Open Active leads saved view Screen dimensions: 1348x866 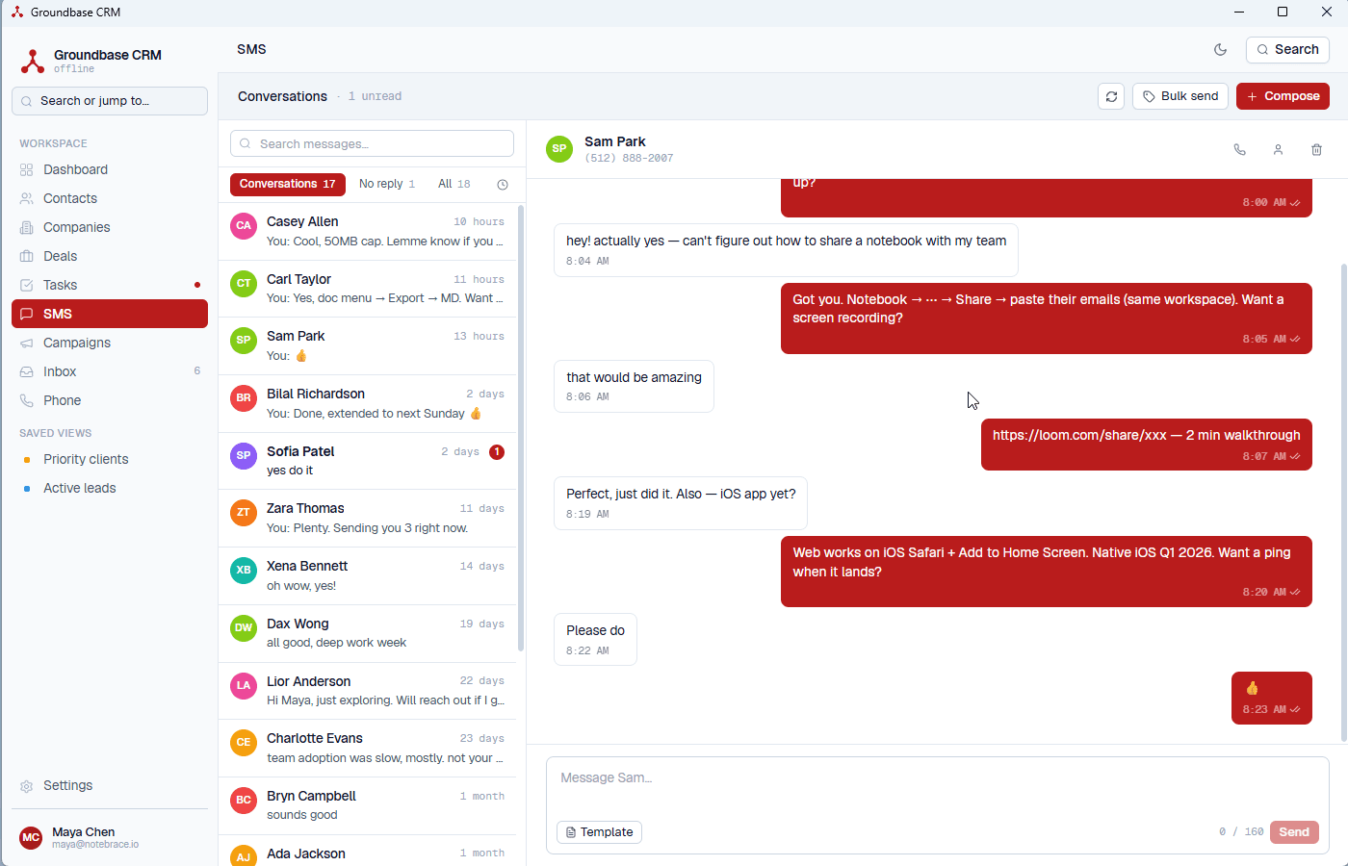coord(110,488)
